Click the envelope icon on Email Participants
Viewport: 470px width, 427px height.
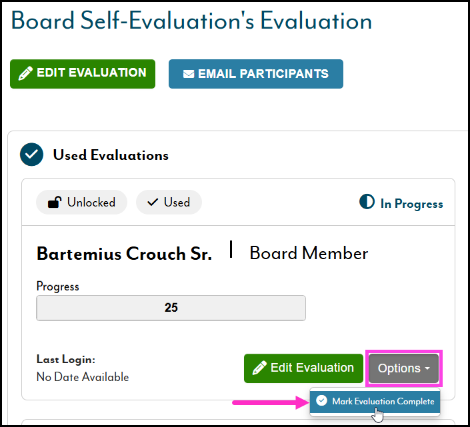[188, 74]
